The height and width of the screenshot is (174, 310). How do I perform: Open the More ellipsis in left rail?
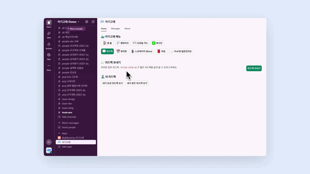click(x=49, y=67)
